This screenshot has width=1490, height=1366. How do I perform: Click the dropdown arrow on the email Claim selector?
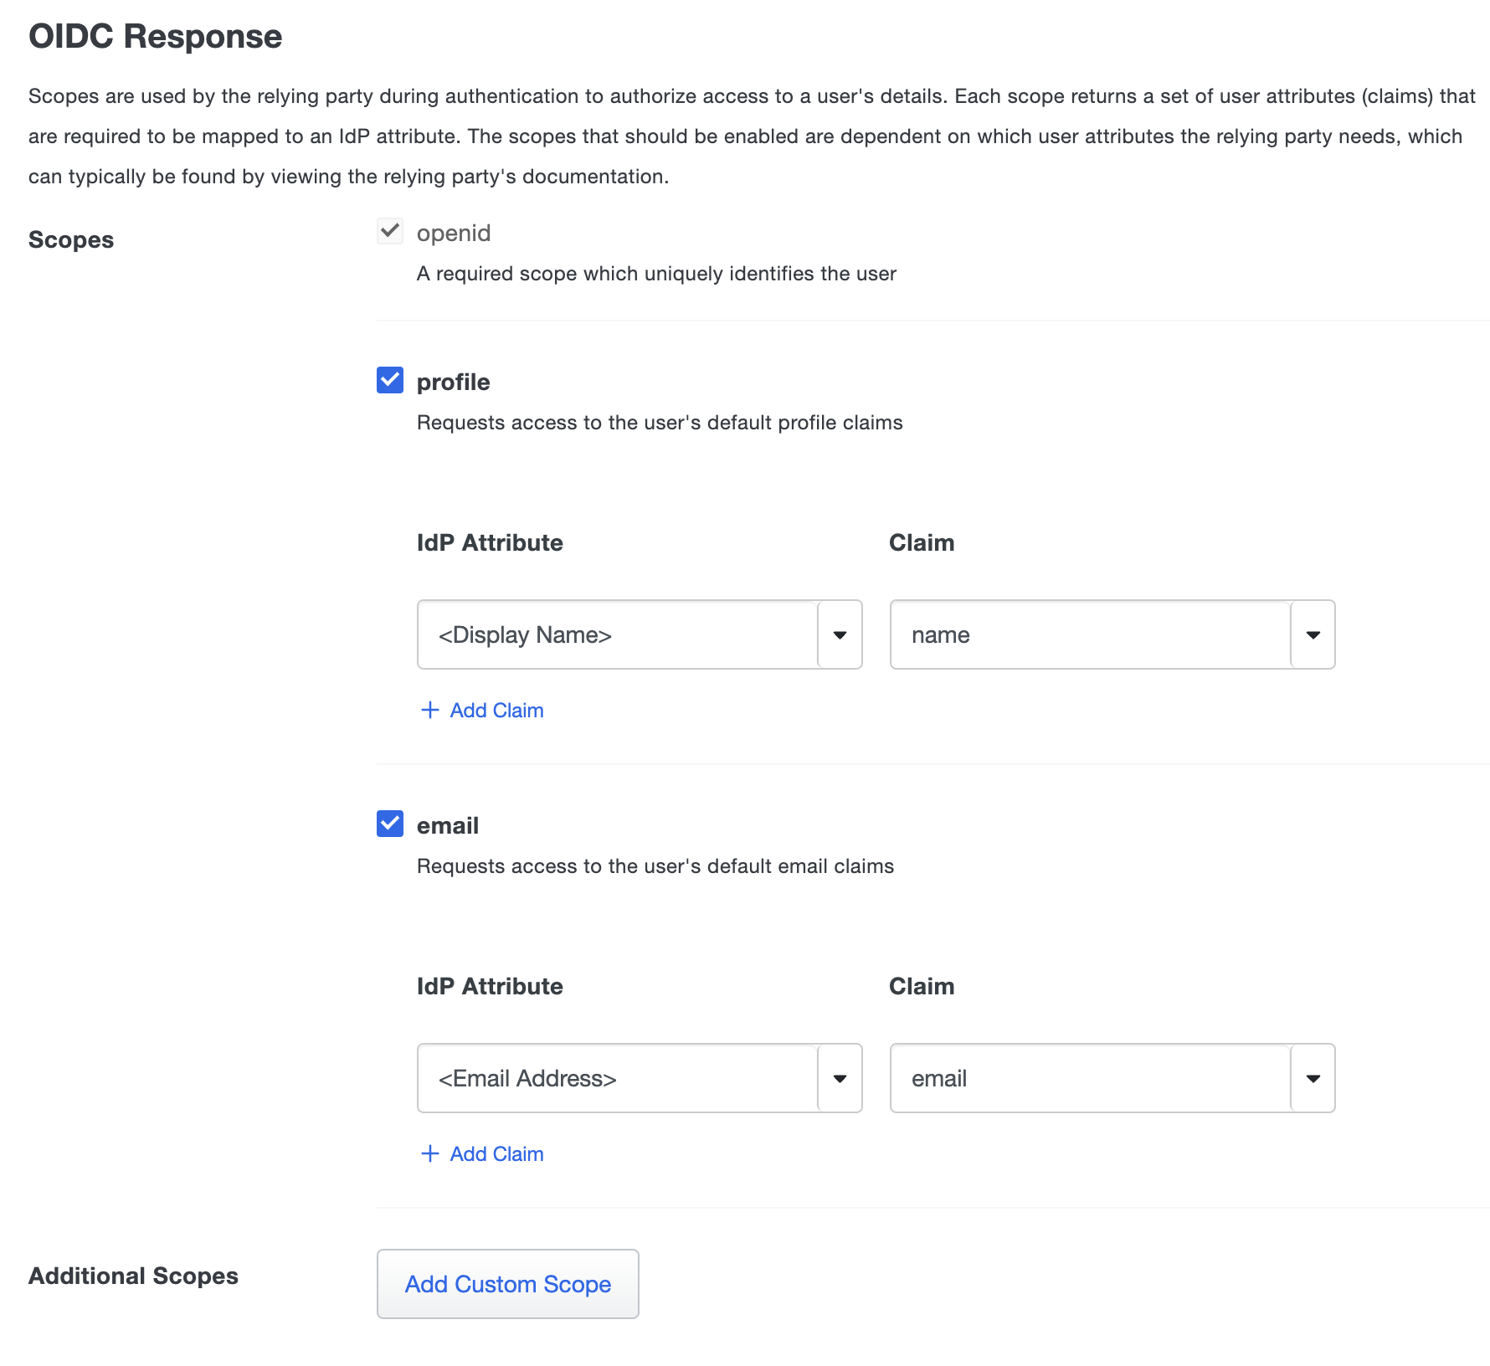tap(1313, 1078)
